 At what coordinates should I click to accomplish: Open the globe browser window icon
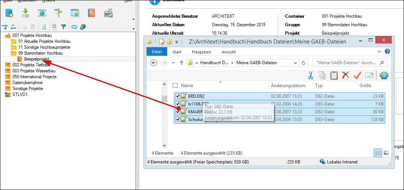click(42, 13)
